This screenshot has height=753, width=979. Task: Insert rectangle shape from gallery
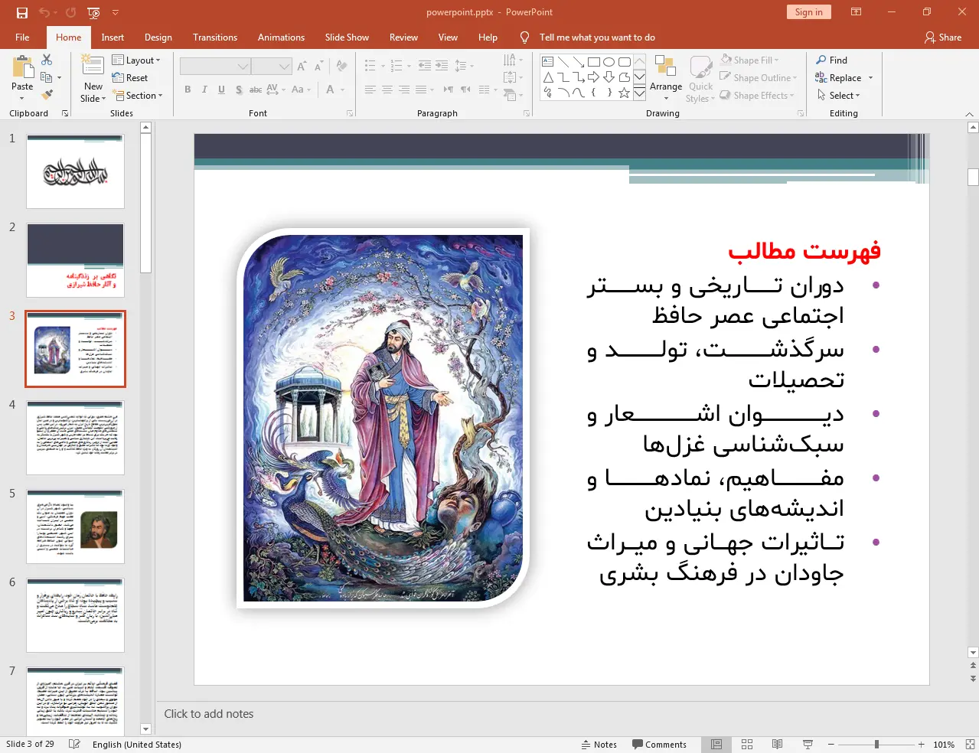click(x=594, y=62)
